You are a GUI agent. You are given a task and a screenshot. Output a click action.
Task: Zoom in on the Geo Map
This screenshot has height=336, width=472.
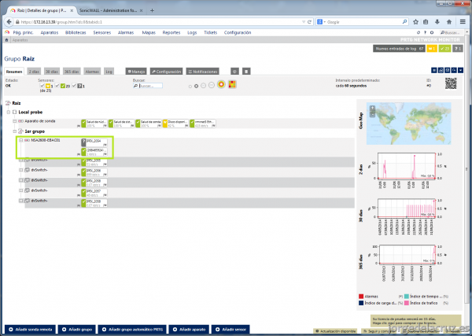coord(372,108)
